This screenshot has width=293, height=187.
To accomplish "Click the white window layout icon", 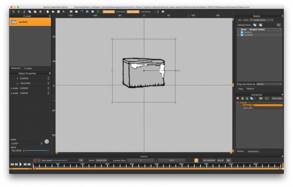I will [76, 11].
